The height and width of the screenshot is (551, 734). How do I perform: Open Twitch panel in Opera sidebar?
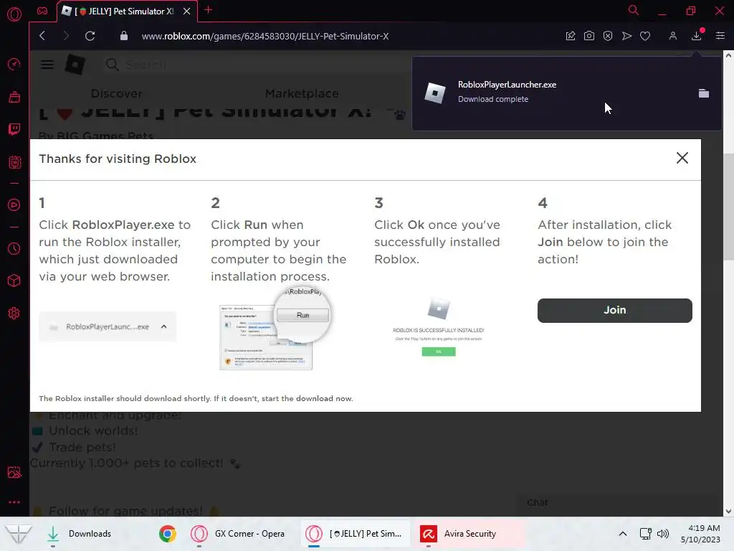(14, 129)
